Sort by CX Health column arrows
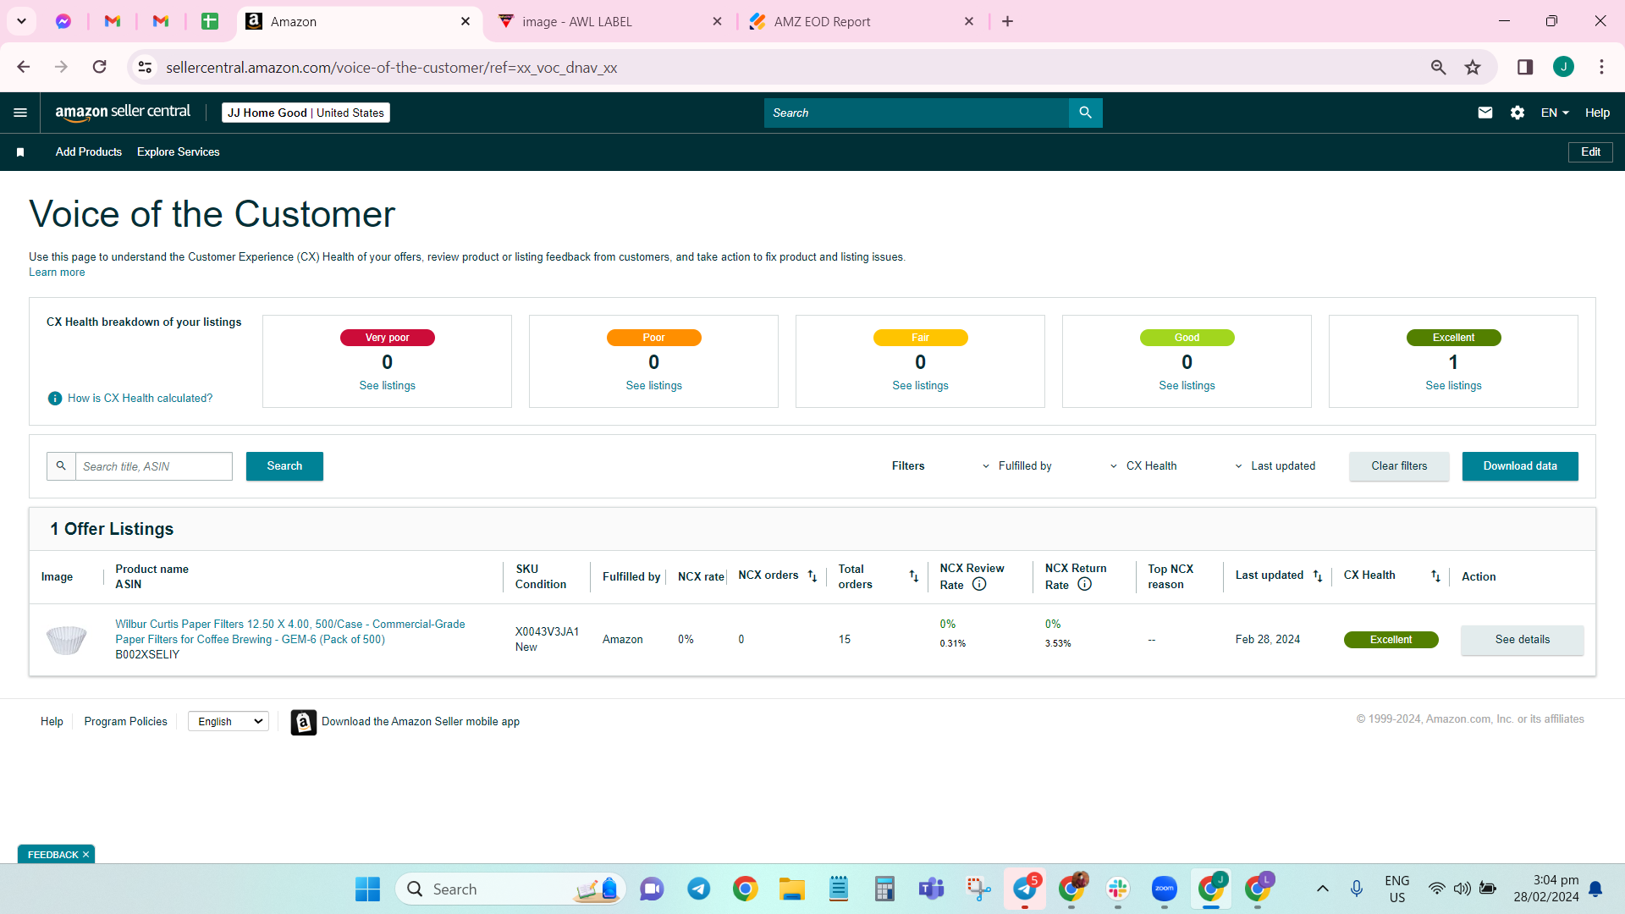Image resolution: width=1625 pixels, height=914 pixels. (x=1435, y=575)
